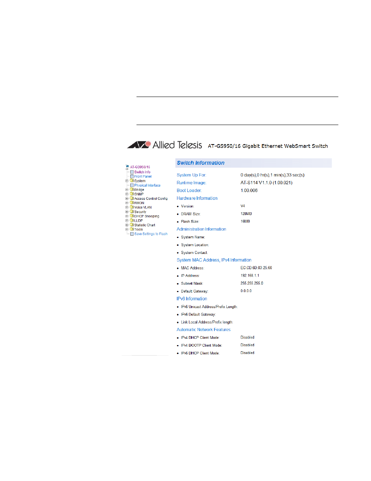Click the RMON folder icon
371x481 pixels.
132,203
